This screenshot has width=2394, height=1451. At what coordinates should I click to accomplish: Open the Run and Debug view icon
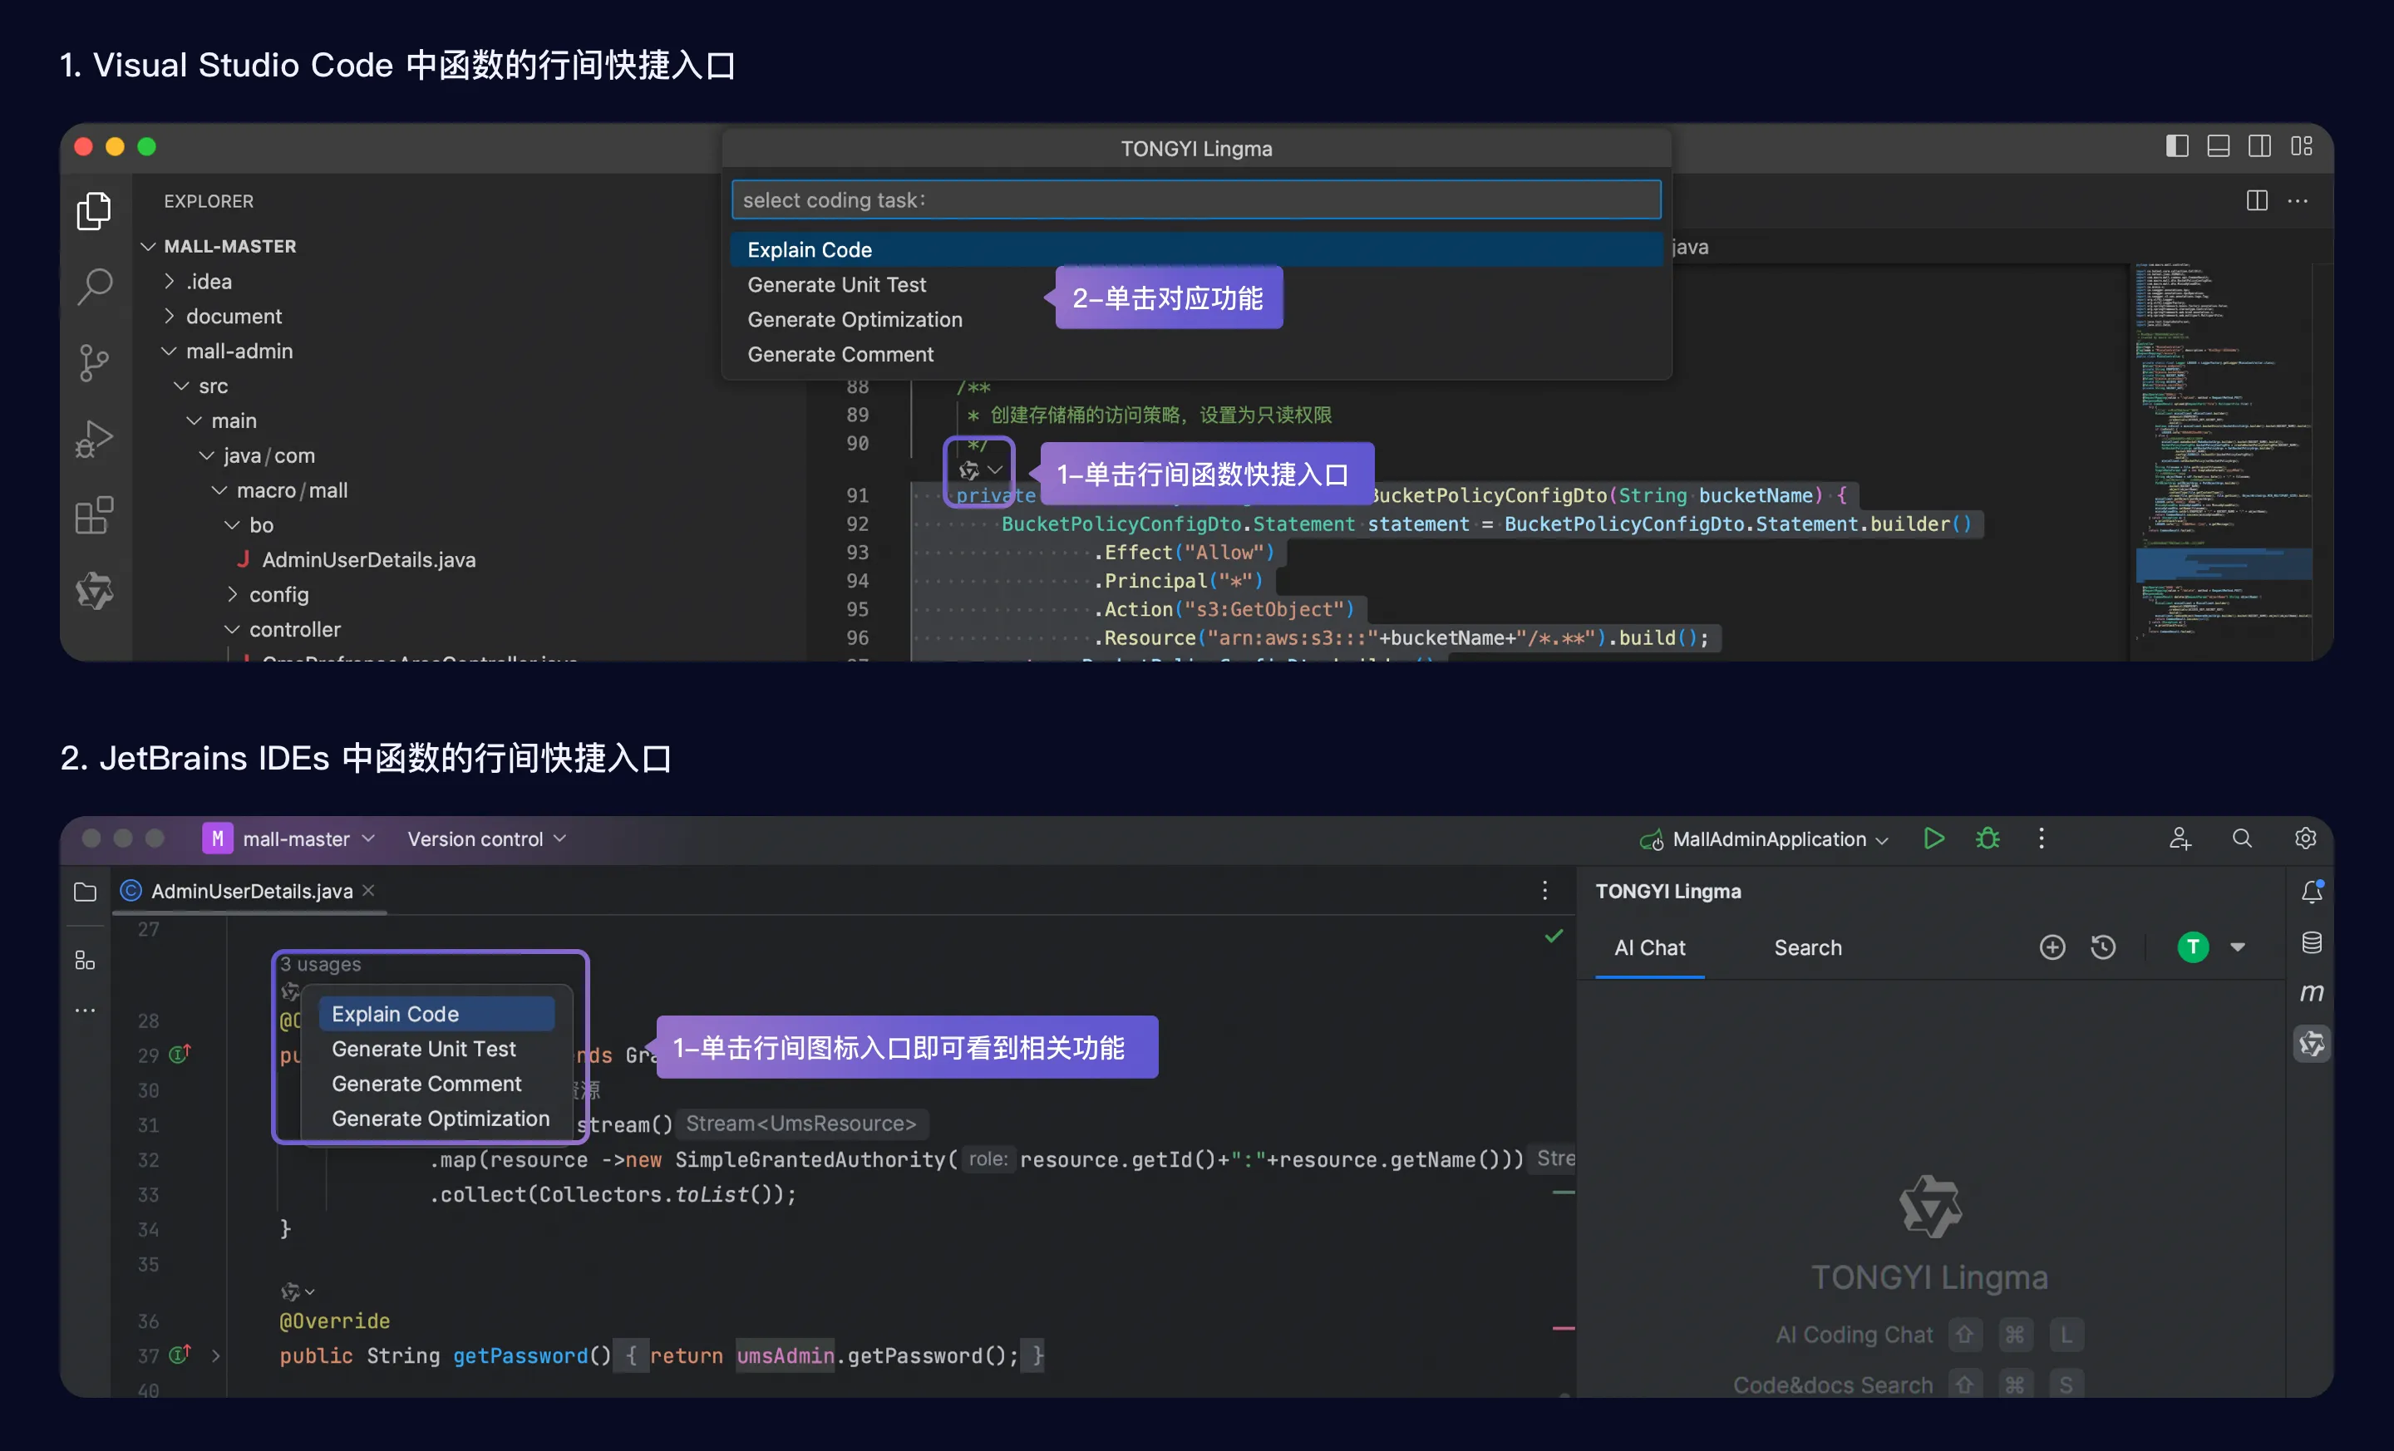tap(94, 439)
